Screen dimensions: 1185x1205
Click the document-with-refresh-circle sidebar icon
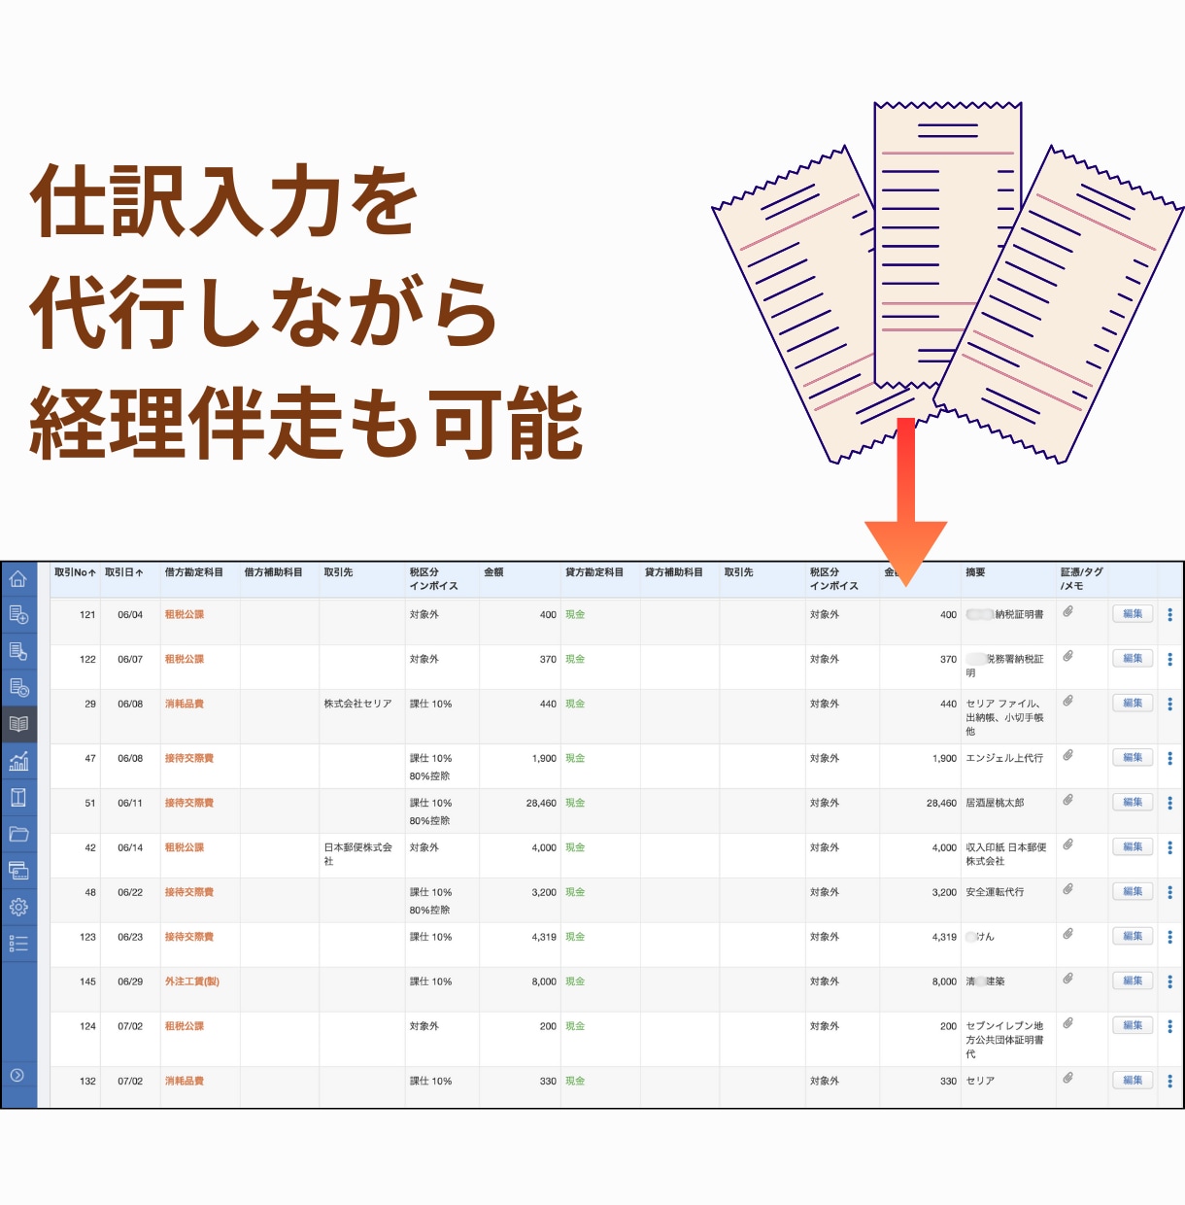pyautogui.click(x=17, y=687)
